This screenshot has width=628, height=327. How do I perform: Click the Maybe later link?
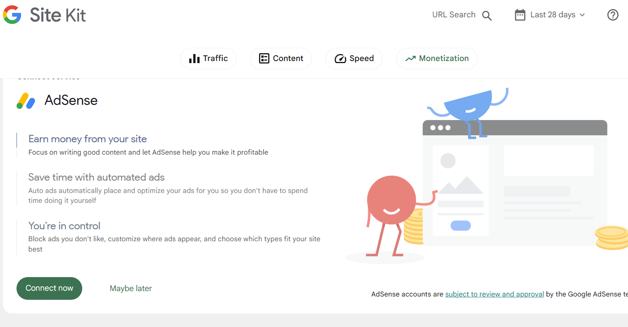[x=131, y=289]
